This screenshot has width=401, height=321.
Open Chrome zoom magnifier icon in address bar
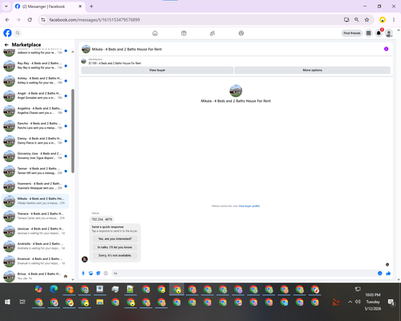point(357,20)
